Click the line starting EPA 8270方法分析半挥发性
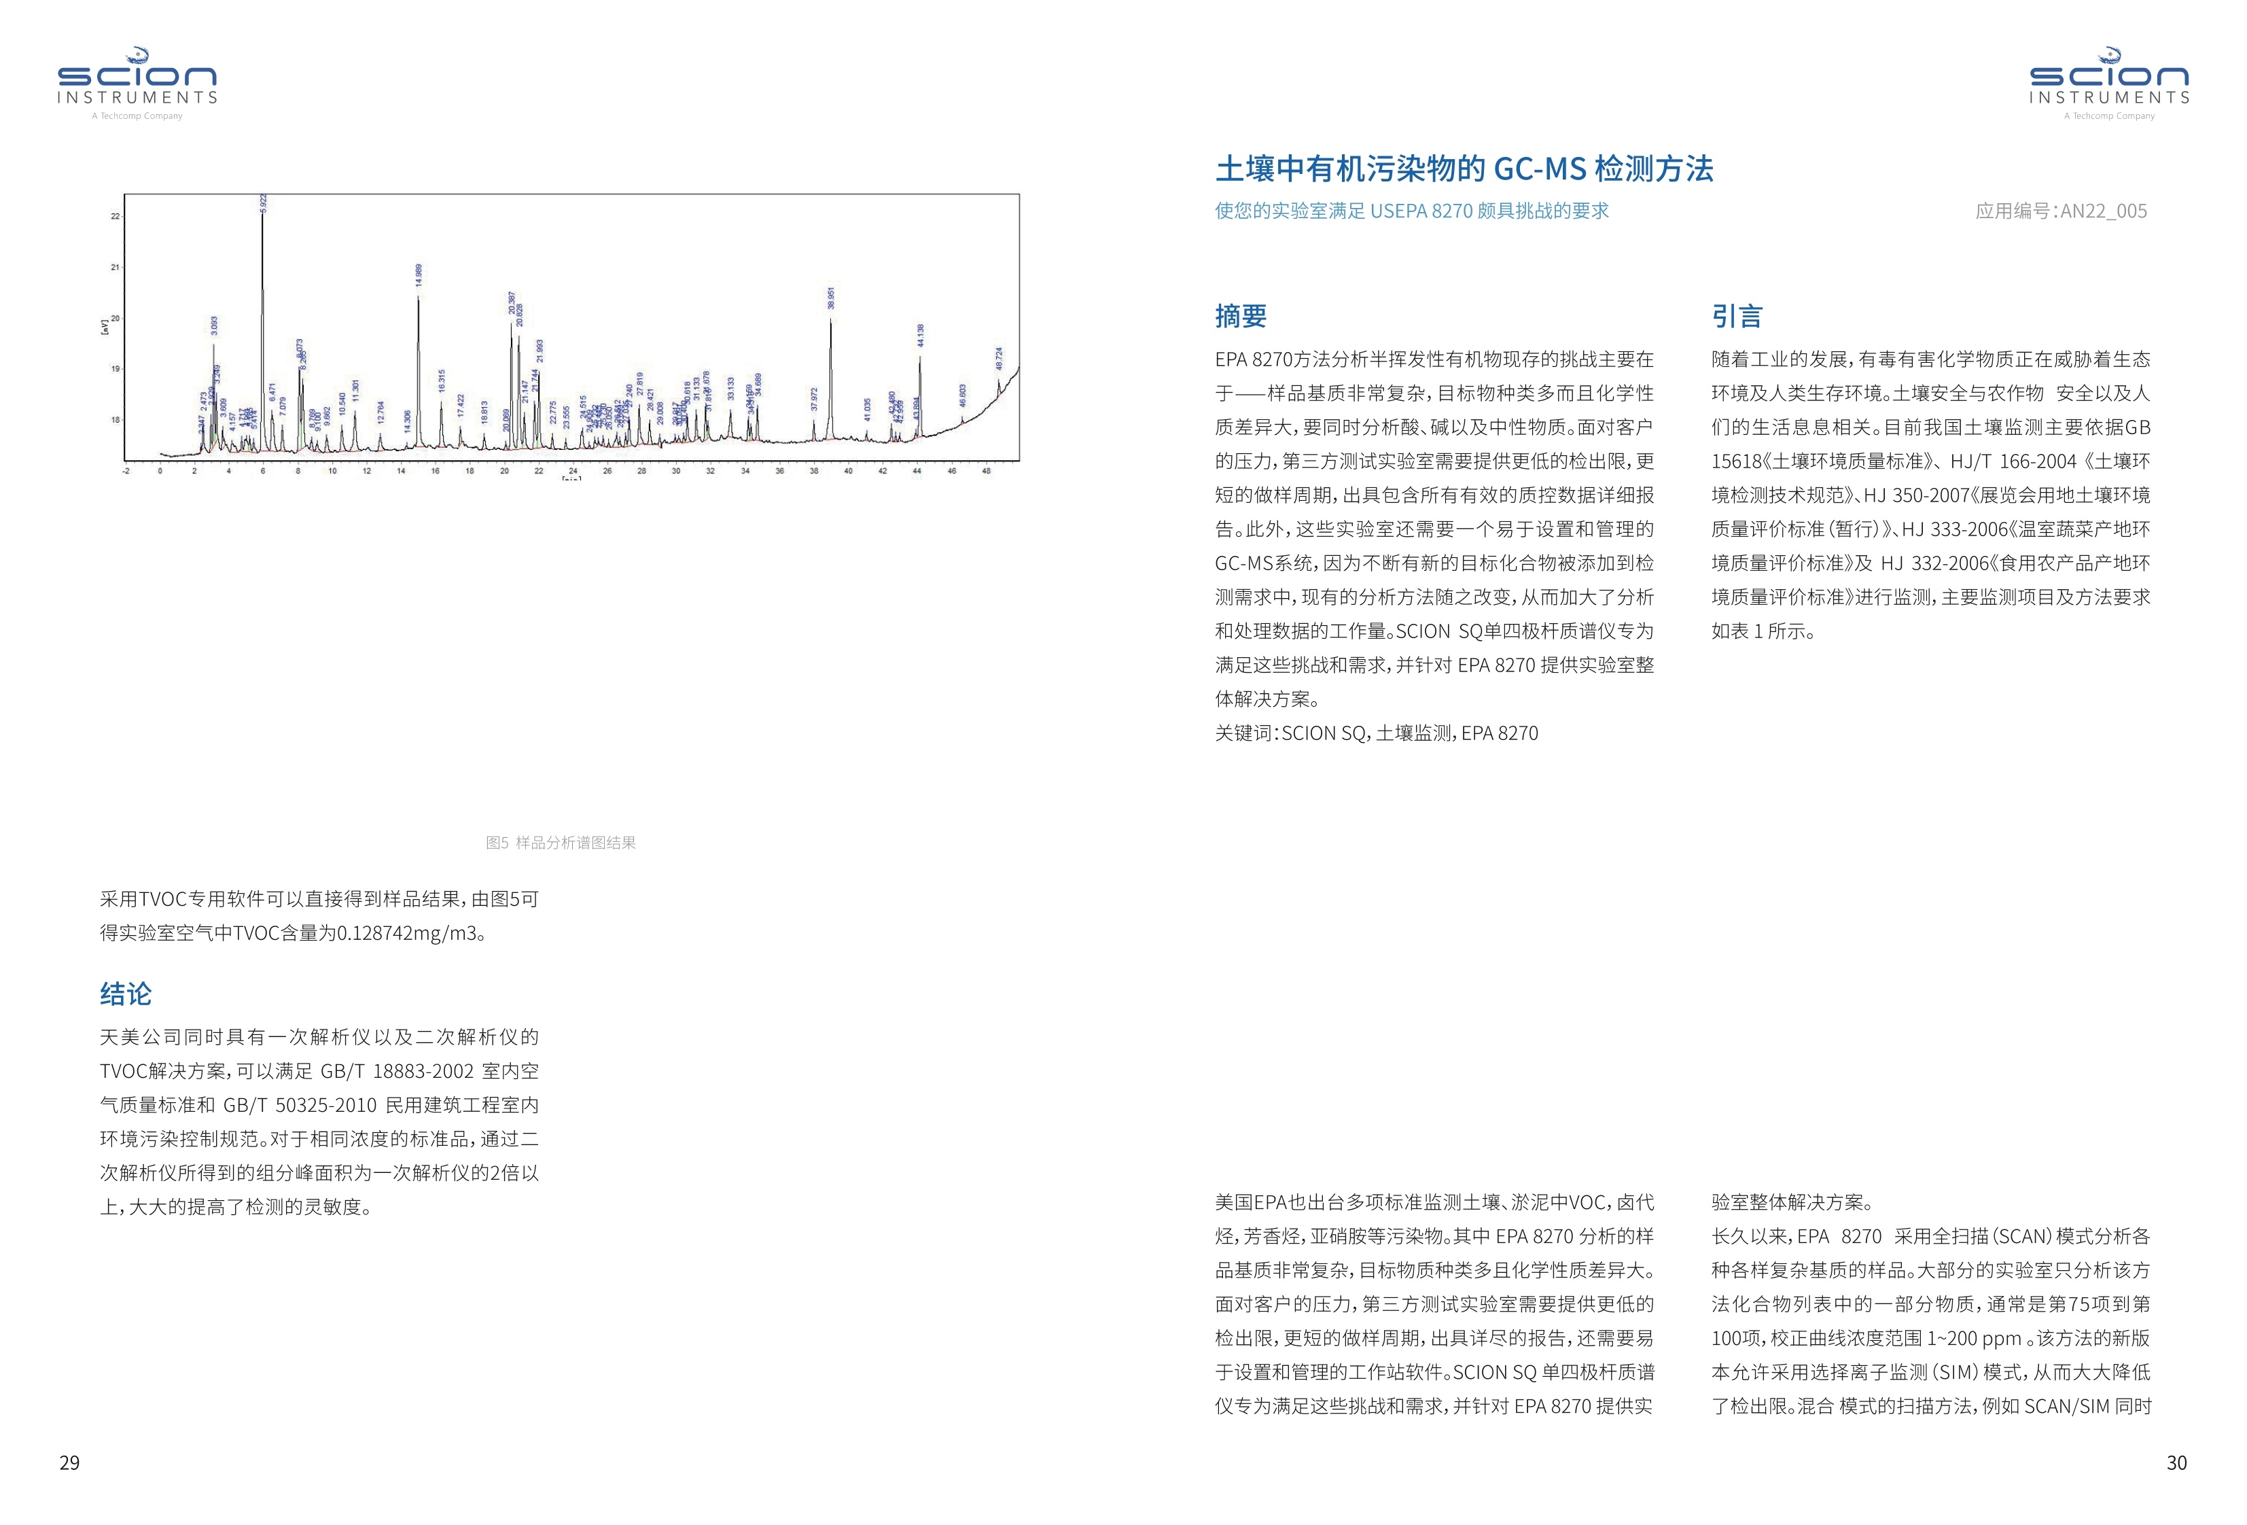The height and width of the screenshot is (1525, 2247). tap(1435, 359)
